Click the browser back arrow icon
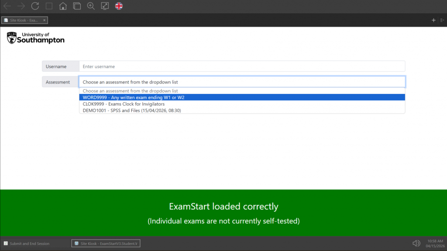This screenshot has width=447, height=251. click(7, 6)
